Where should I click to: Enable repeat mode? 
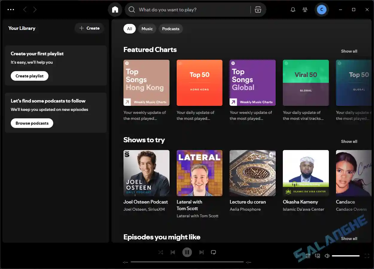[213, 252]
